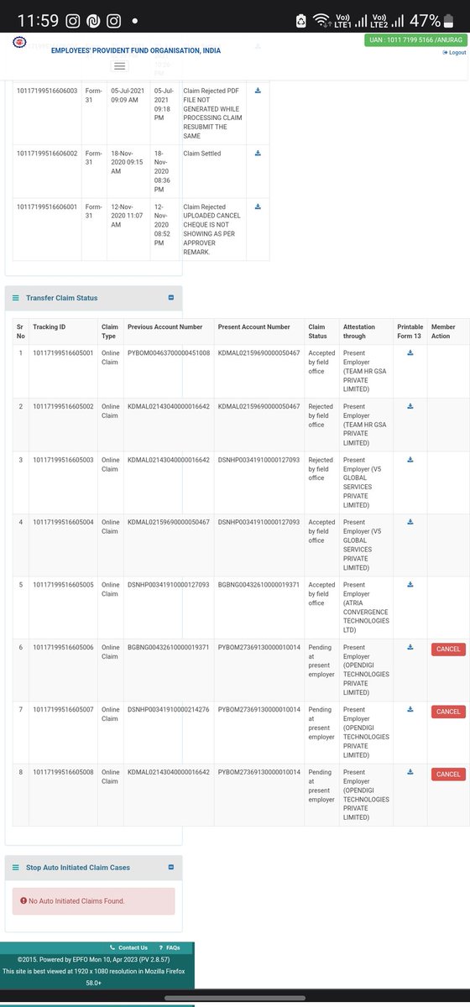The image size is (470, 1007).
Task: Click 'Rejected by field office' in row 2
Action: point(321,415)
